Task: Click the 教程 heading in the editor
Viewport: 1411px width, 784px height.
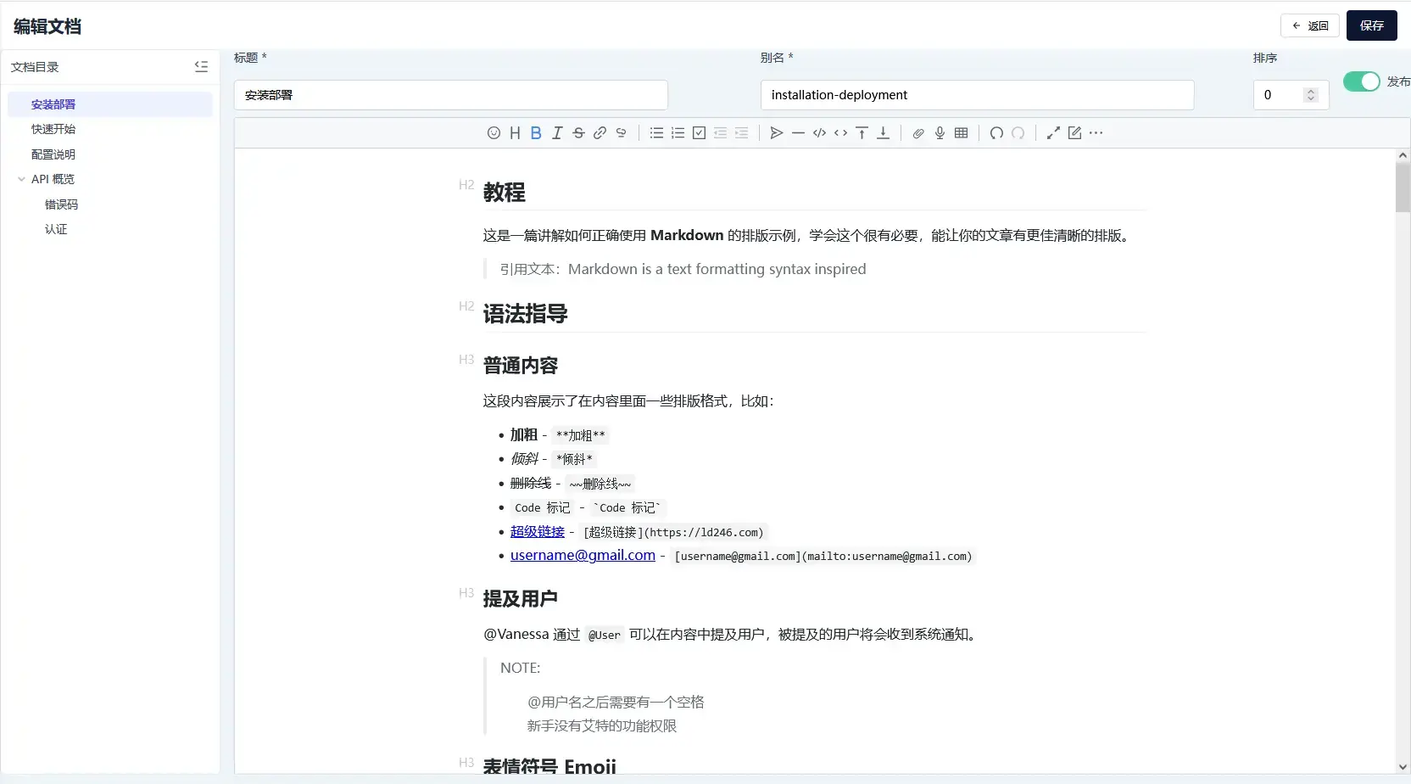Action: (x=505, y=193)
